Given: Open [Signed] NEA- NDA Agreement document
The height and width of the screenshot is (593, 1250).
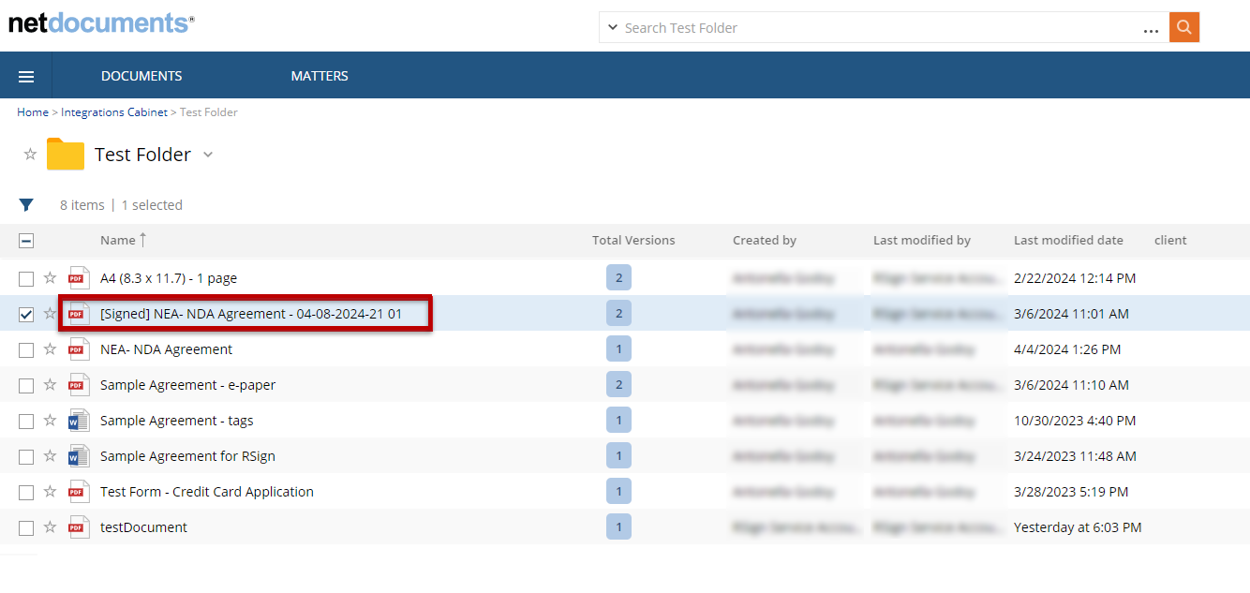Looking at the screenshot, I should (251, 314).
